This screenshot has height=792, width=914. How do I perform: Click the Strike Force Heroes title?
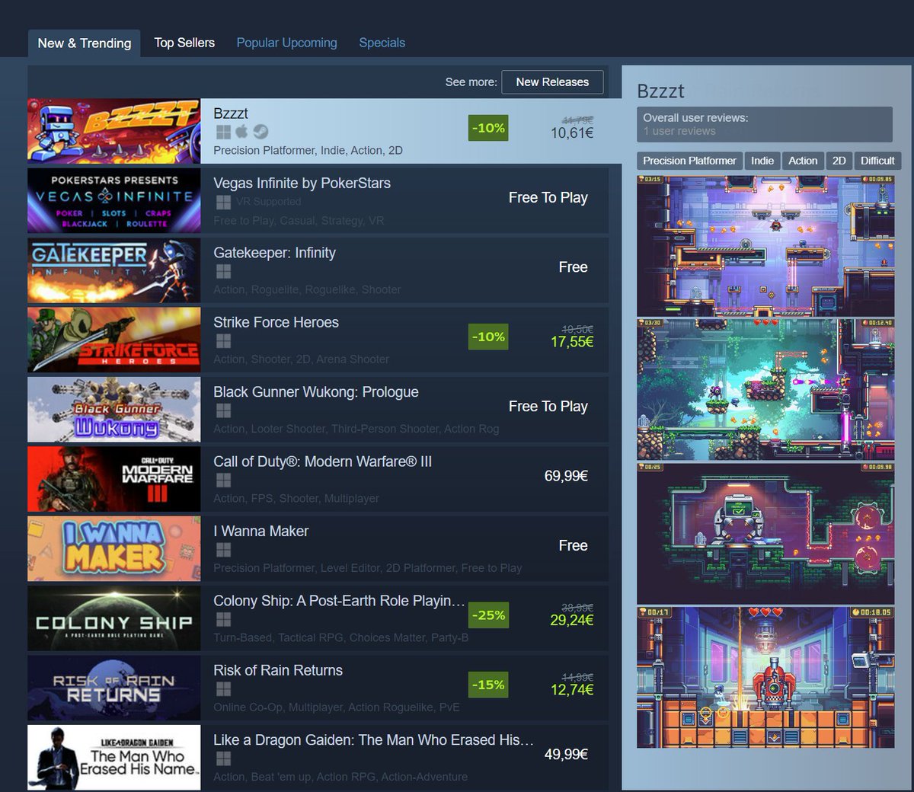(276, 322)
